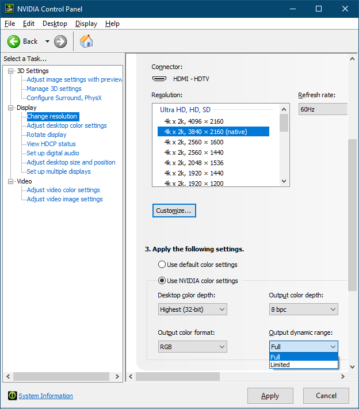The height and width of the screenshot is (409, 359).
Task: Click the main panel vertical scrollbar thumb
Action: (353, 215)
